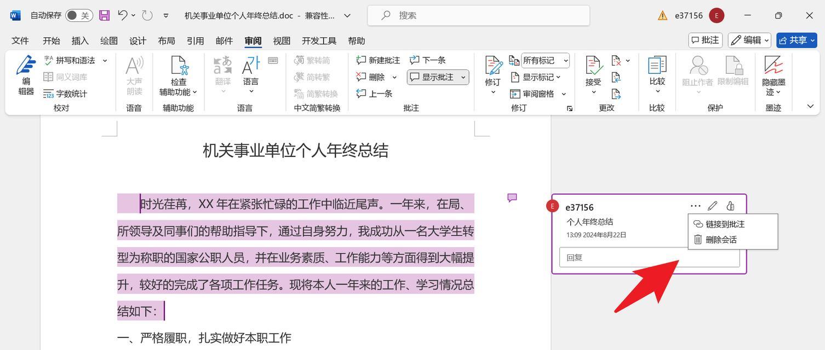Like the comment with thumbs-up icon
Image resolution: width=825 pixels, height=350 pixels.
tap(730, 206)
